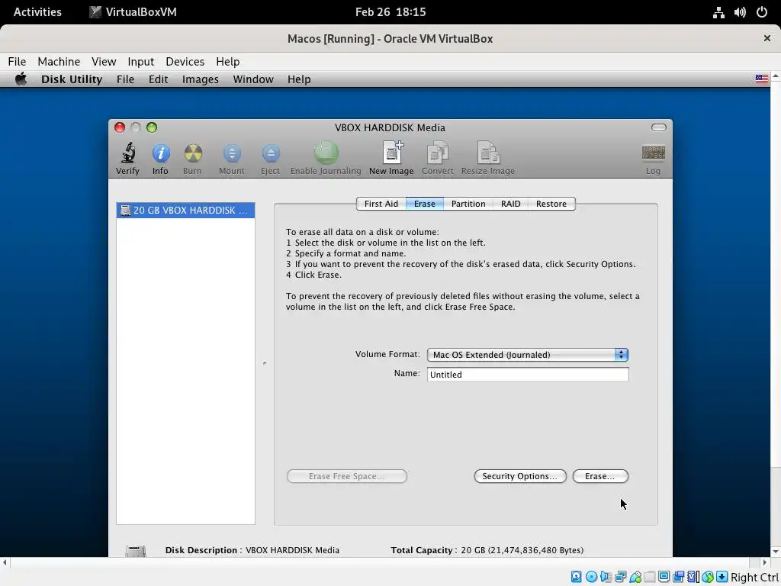
Task: Switch to the Partition tab
Action: point(468,204)
